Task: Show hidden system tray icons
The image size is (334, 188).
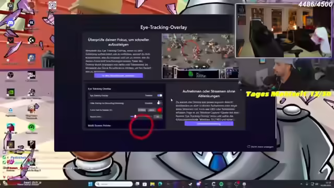Action: point(301,184)
